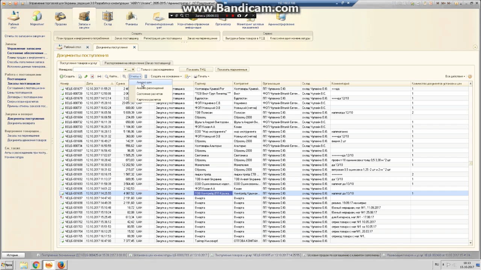
Task: Open the Регламентированный учет section
Action: pyautogui.click(x=159, y=20)
